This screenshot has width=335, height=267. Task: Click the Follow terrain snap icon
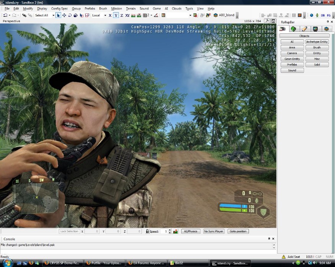click(133, 15)
